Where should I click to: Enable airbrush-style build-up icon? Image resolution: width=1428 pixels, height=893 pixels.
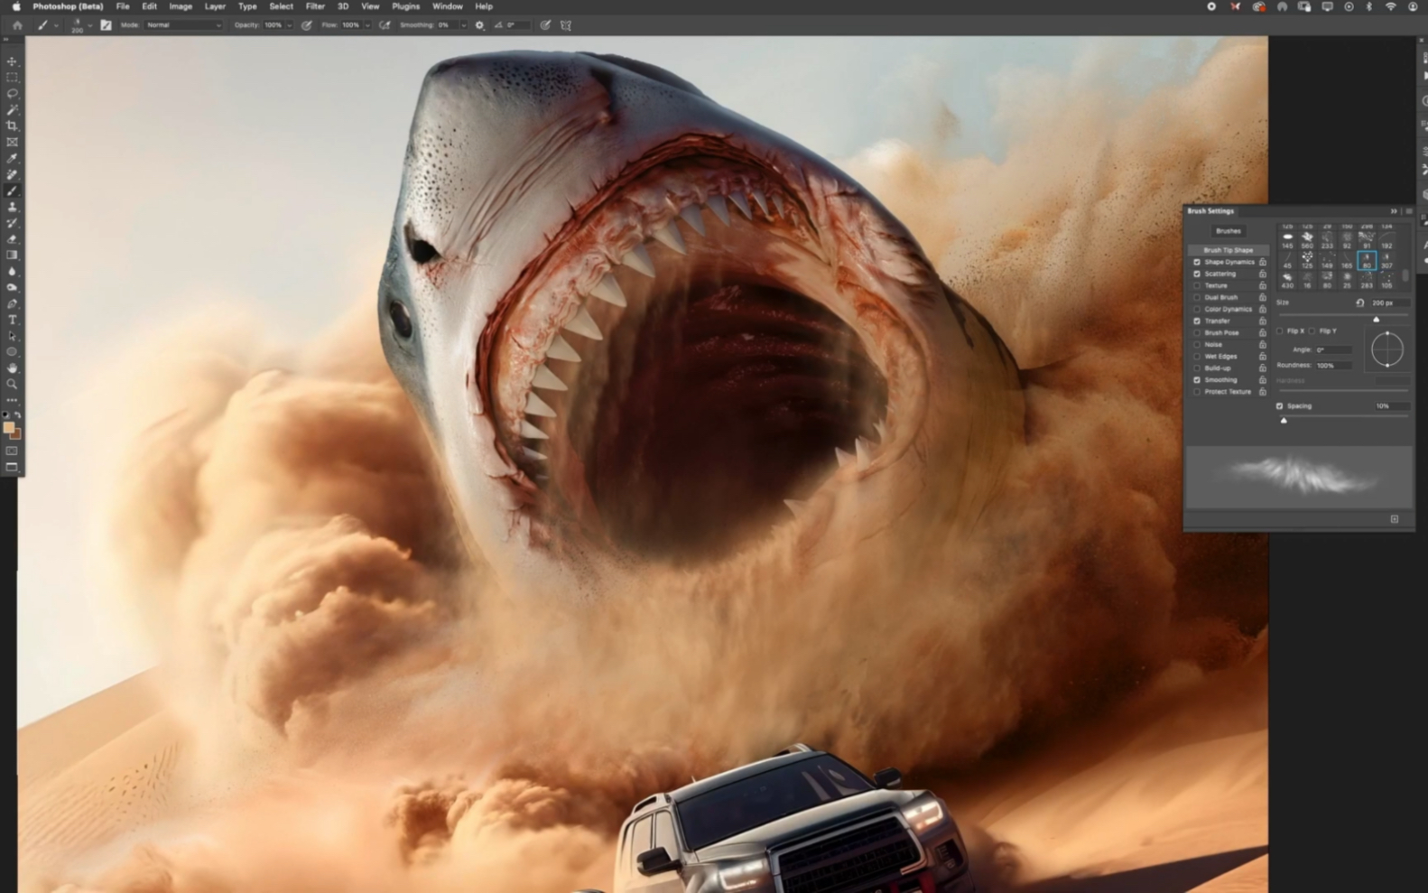(x=385, y=25)
